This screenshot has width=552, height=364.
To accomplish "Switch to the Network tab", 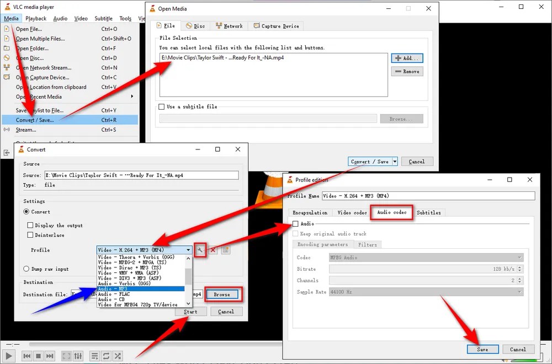I will click(x=229, y=26).
